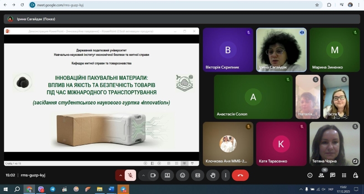This screenshot has width=364, height=194.
Task: Reload the Meet page
Action: 22,5
